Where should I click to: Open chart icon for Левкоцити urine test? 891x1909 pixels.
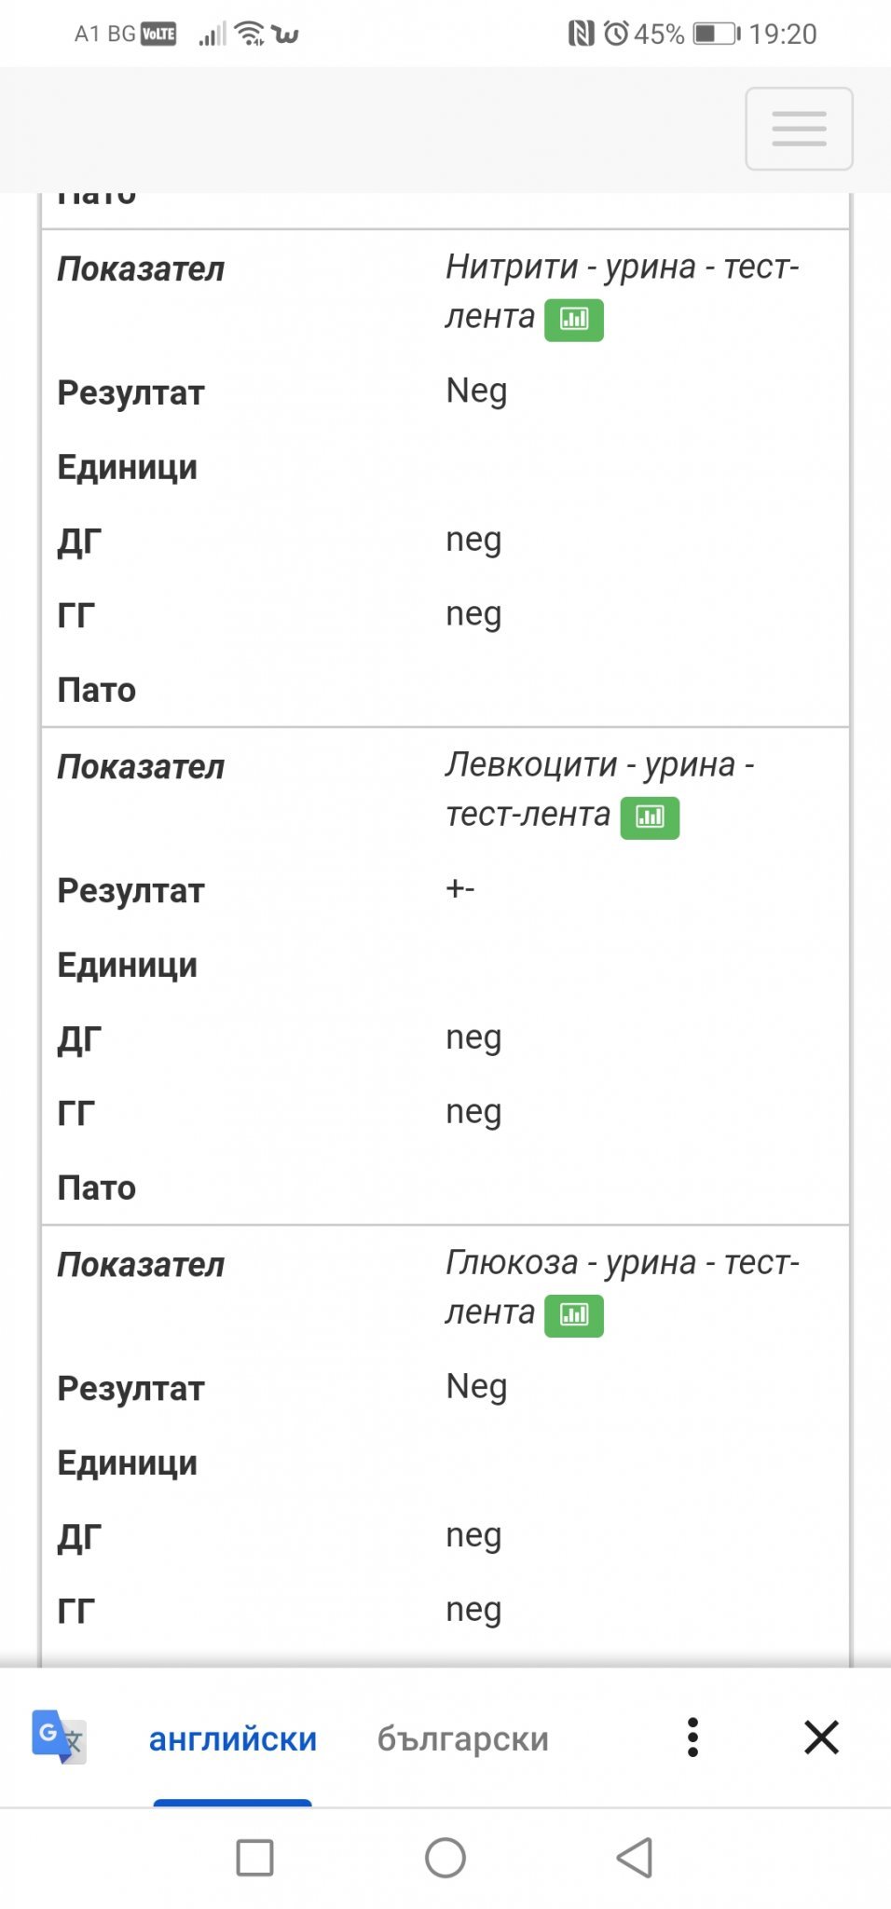(651, 817)
